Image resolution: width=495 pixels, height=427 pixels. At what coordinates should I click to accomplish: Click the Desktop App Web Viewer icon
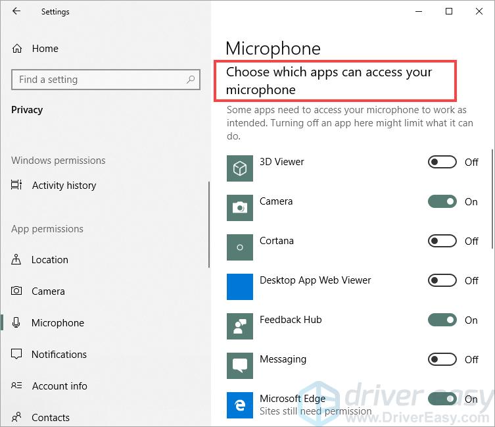239,287
